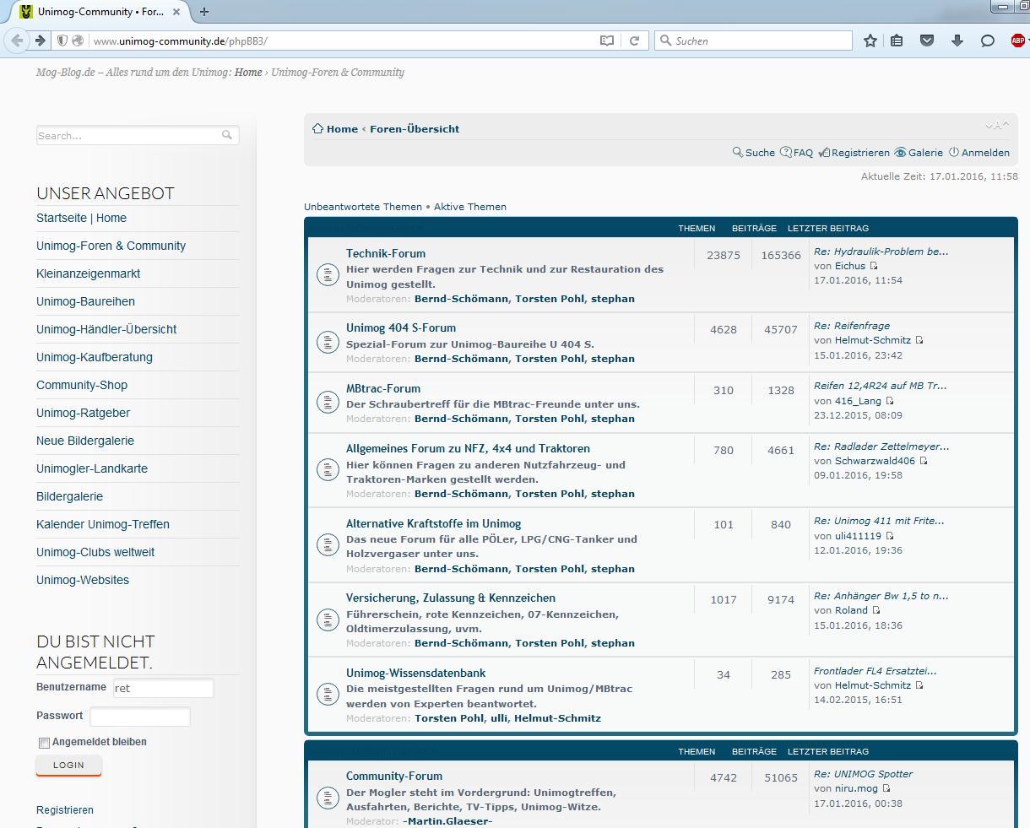Tick the 'Angemeldet bleiben' checkbox

[44, 743]
